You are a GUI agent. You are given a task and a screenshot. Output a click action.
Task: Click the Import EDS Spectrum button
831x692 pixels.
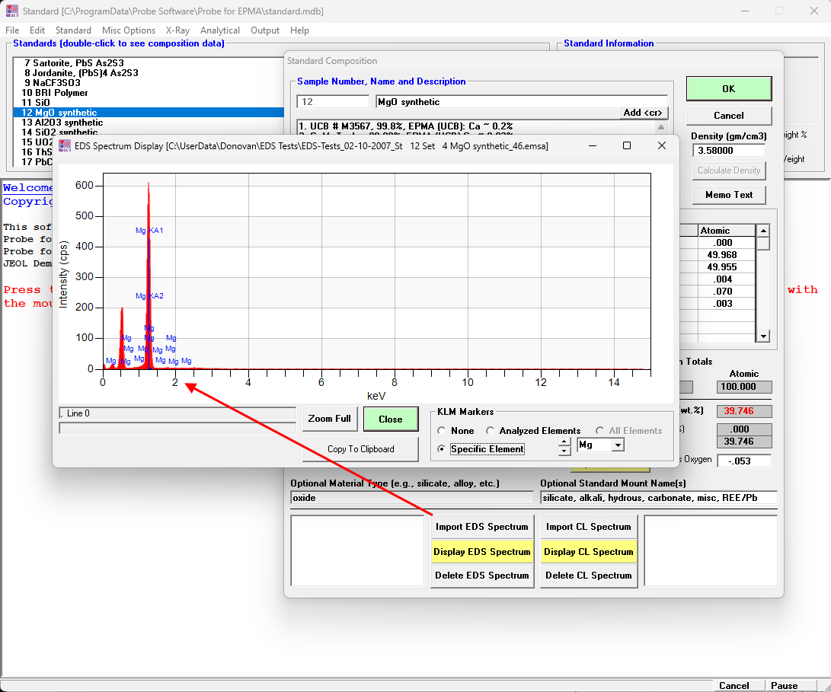(x=481, y=527)
